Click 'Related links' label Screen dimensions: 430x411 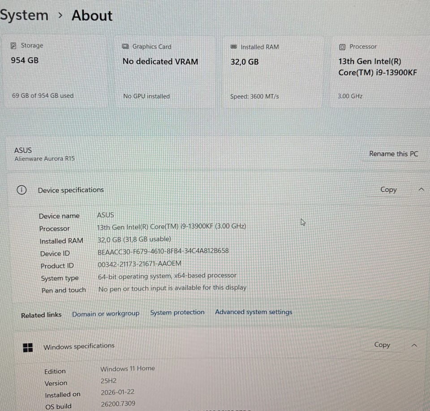coord(41,315)
